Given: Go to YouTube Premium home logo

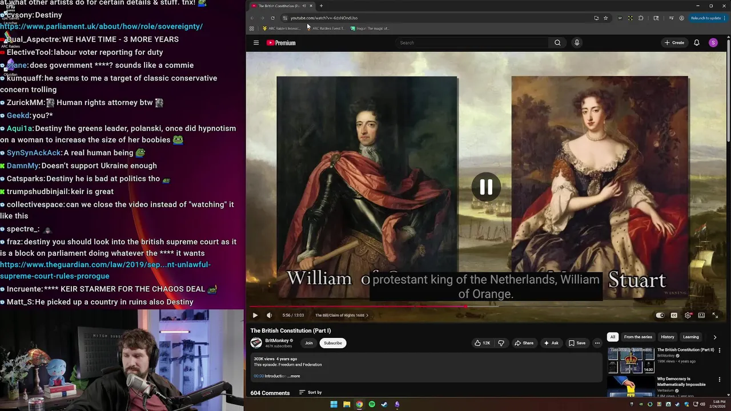Looking at the screenshot, I should 281,43.
